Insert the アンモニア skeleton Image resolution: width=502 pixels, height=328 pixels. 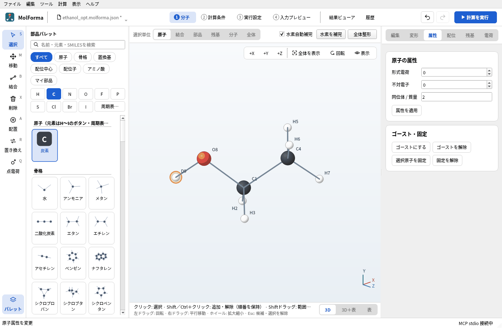coord(73,193)
